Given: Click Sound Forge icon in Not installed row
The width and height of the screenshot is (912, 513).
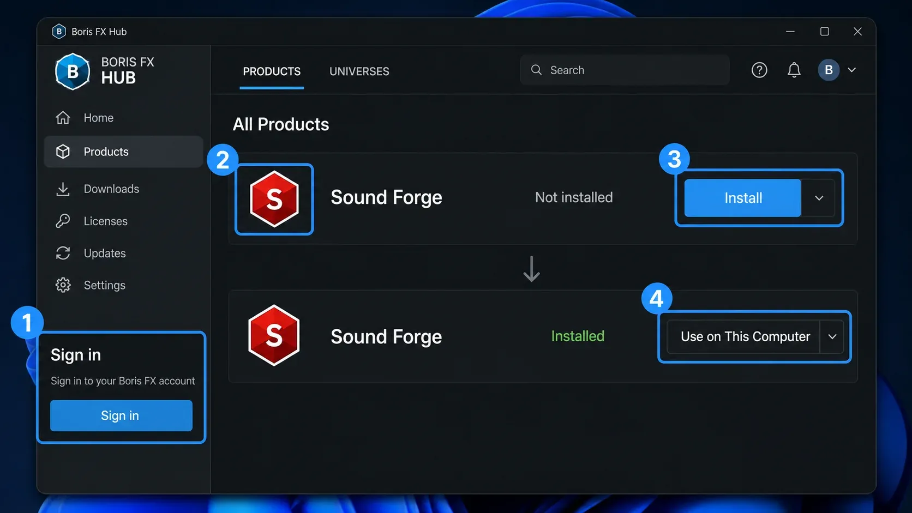Looking at the screenshot, I should click(274, 199).
